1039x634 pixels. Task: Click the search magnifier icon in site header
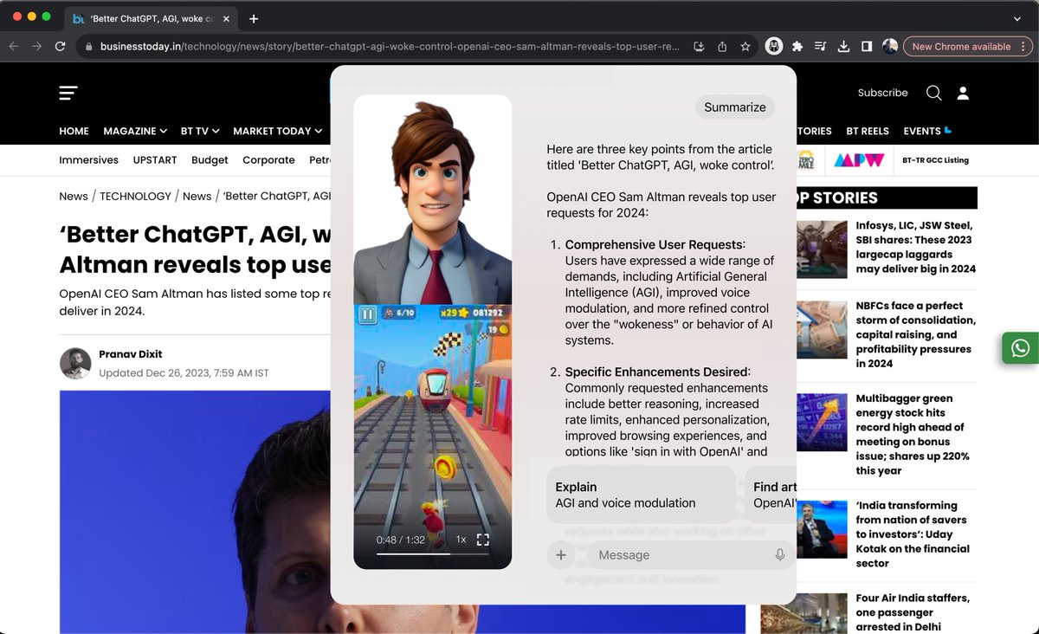tap(933, 93)
